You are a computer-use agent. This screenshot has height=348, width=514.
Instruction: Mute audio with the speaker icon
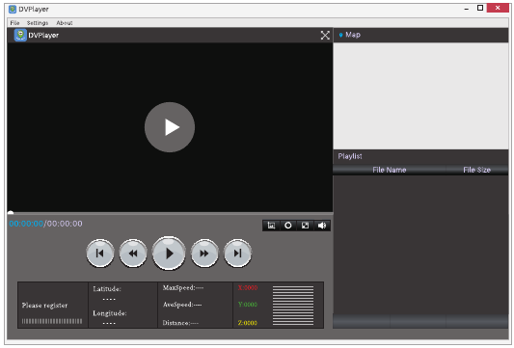322,226
